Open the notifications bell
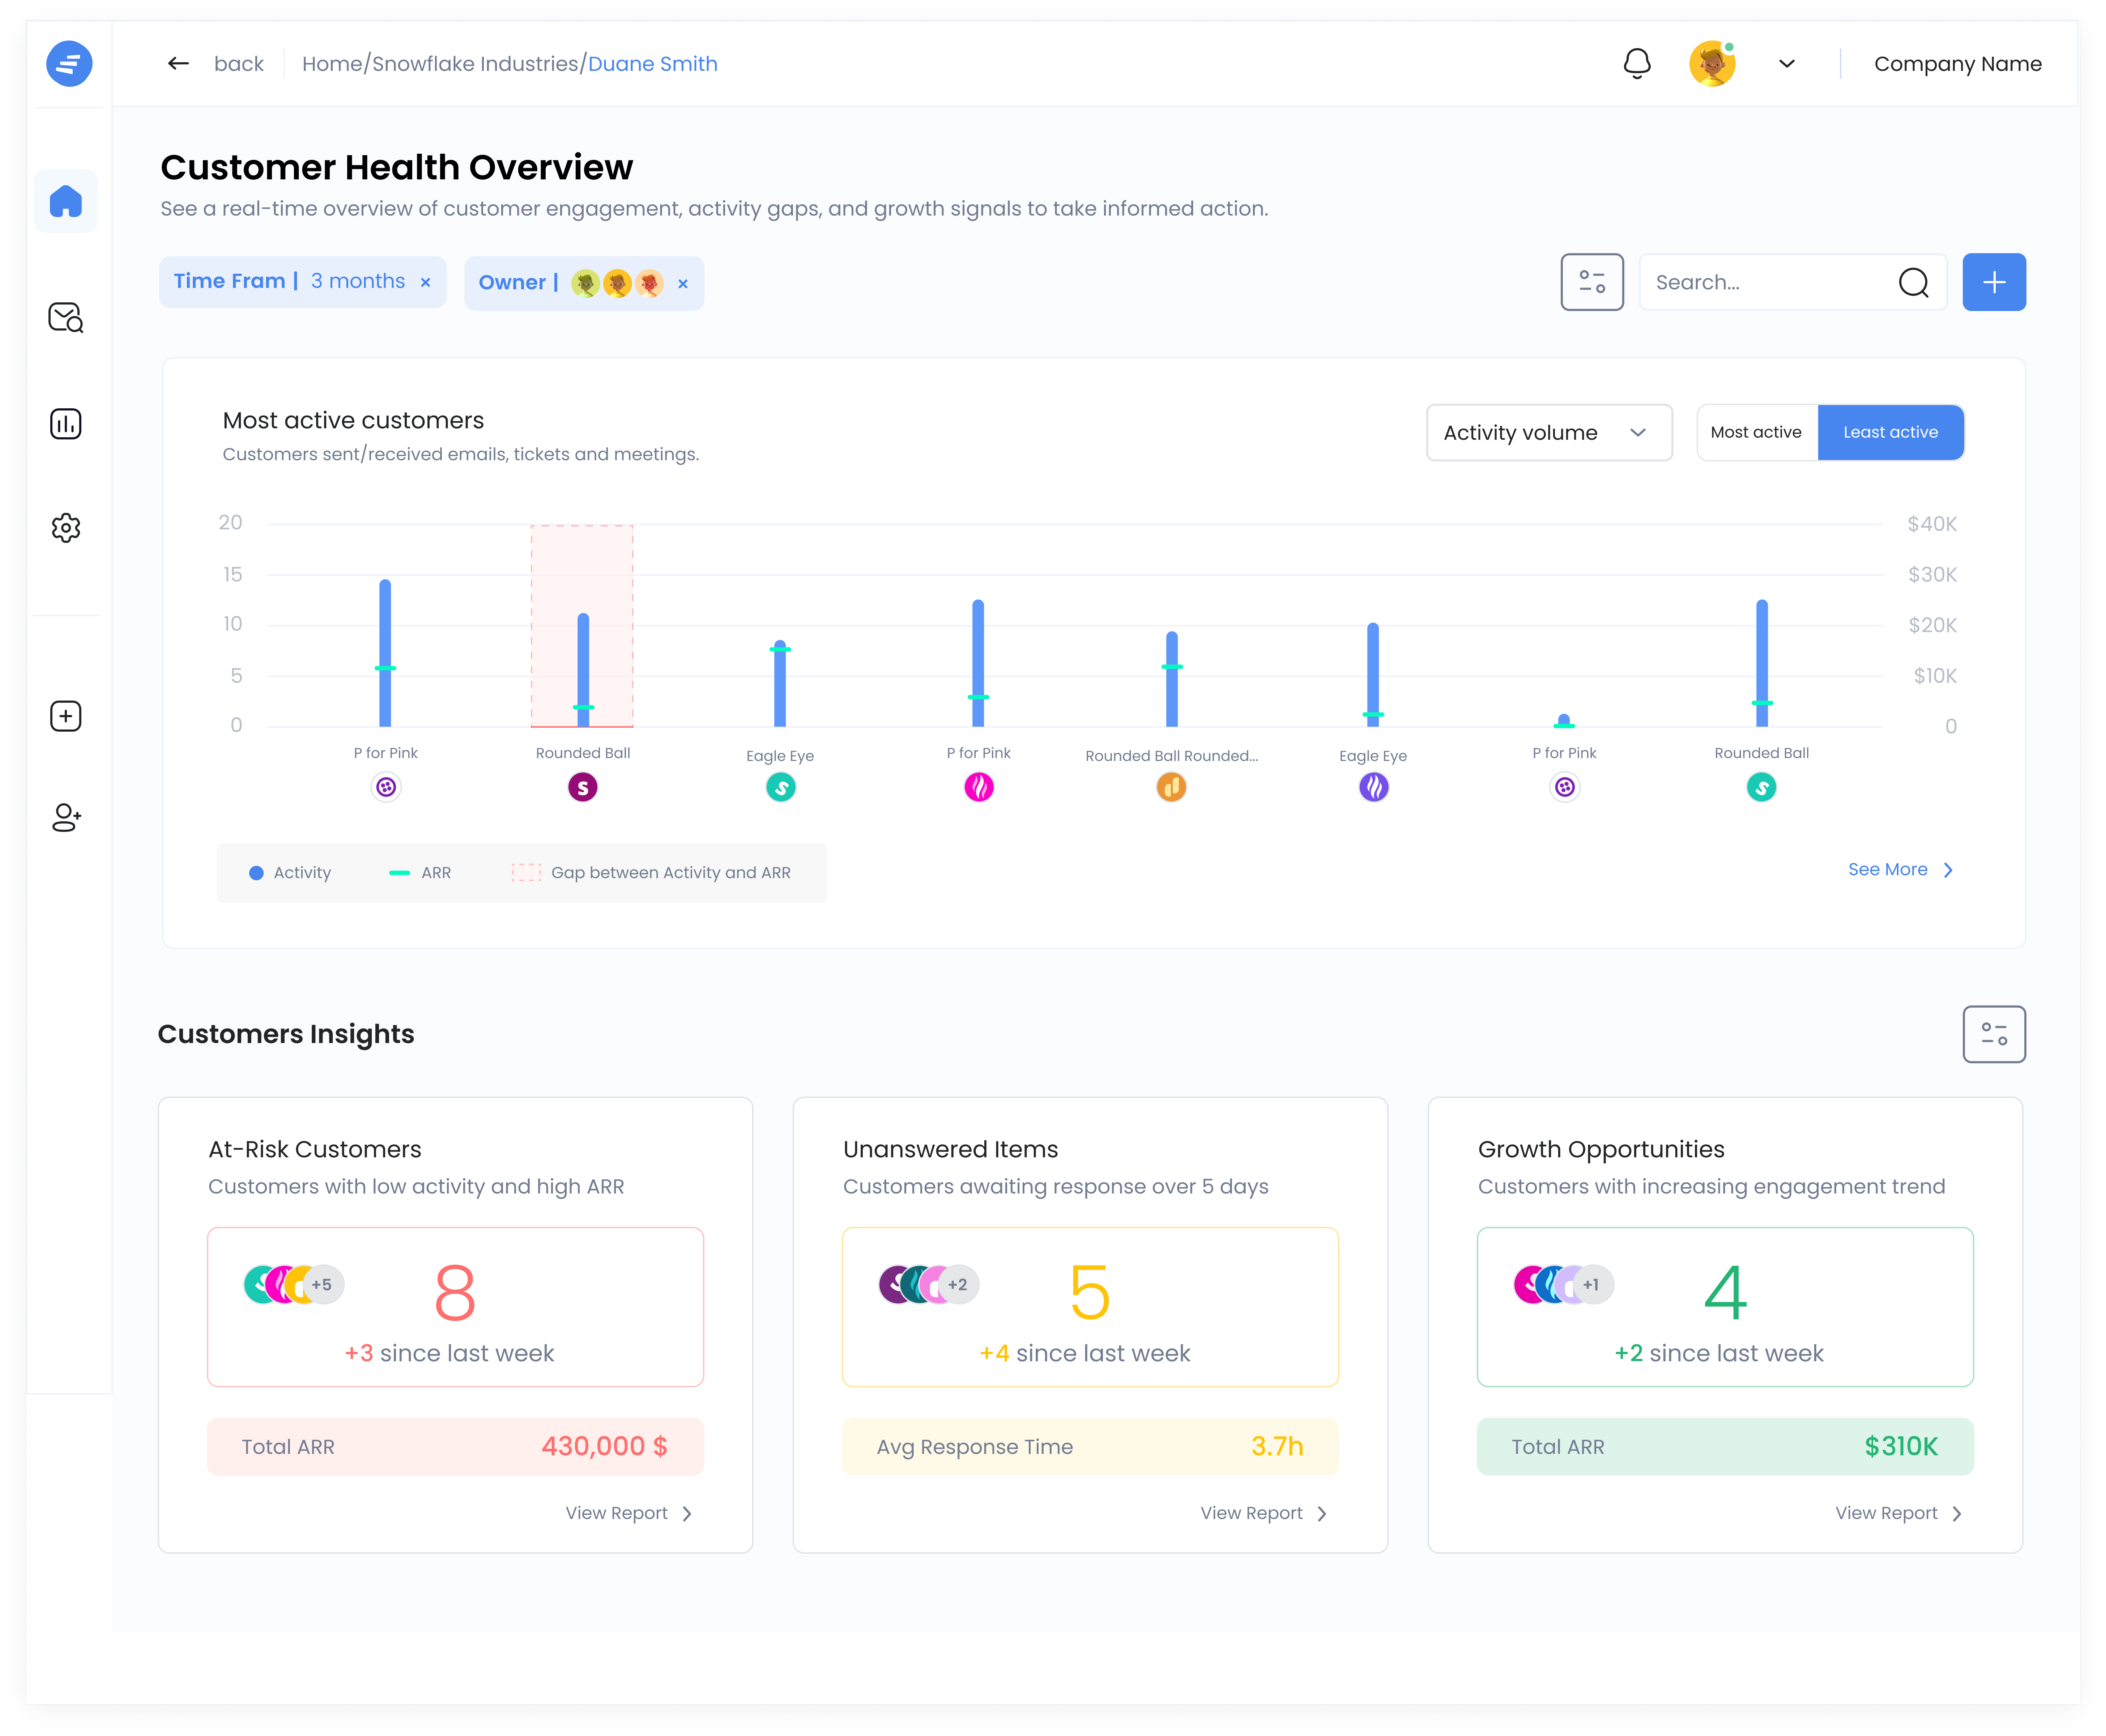Viewport: 2106px width, 1736px height. [1637, 64]
